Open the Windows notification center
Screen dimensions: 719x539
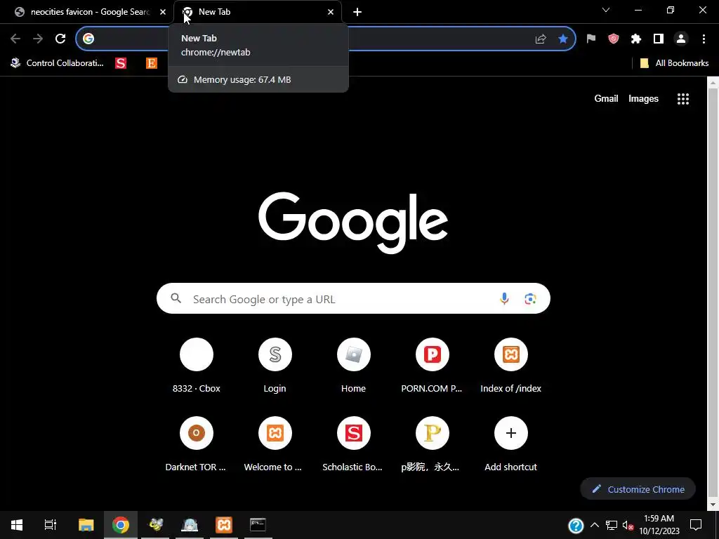coord(696,525)
